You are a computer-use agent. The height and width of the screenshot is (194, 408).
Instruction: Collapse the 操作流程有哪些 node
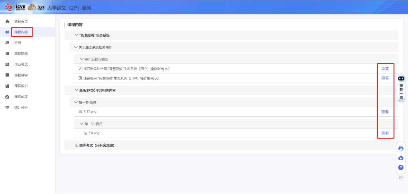(x=81, y=59)
